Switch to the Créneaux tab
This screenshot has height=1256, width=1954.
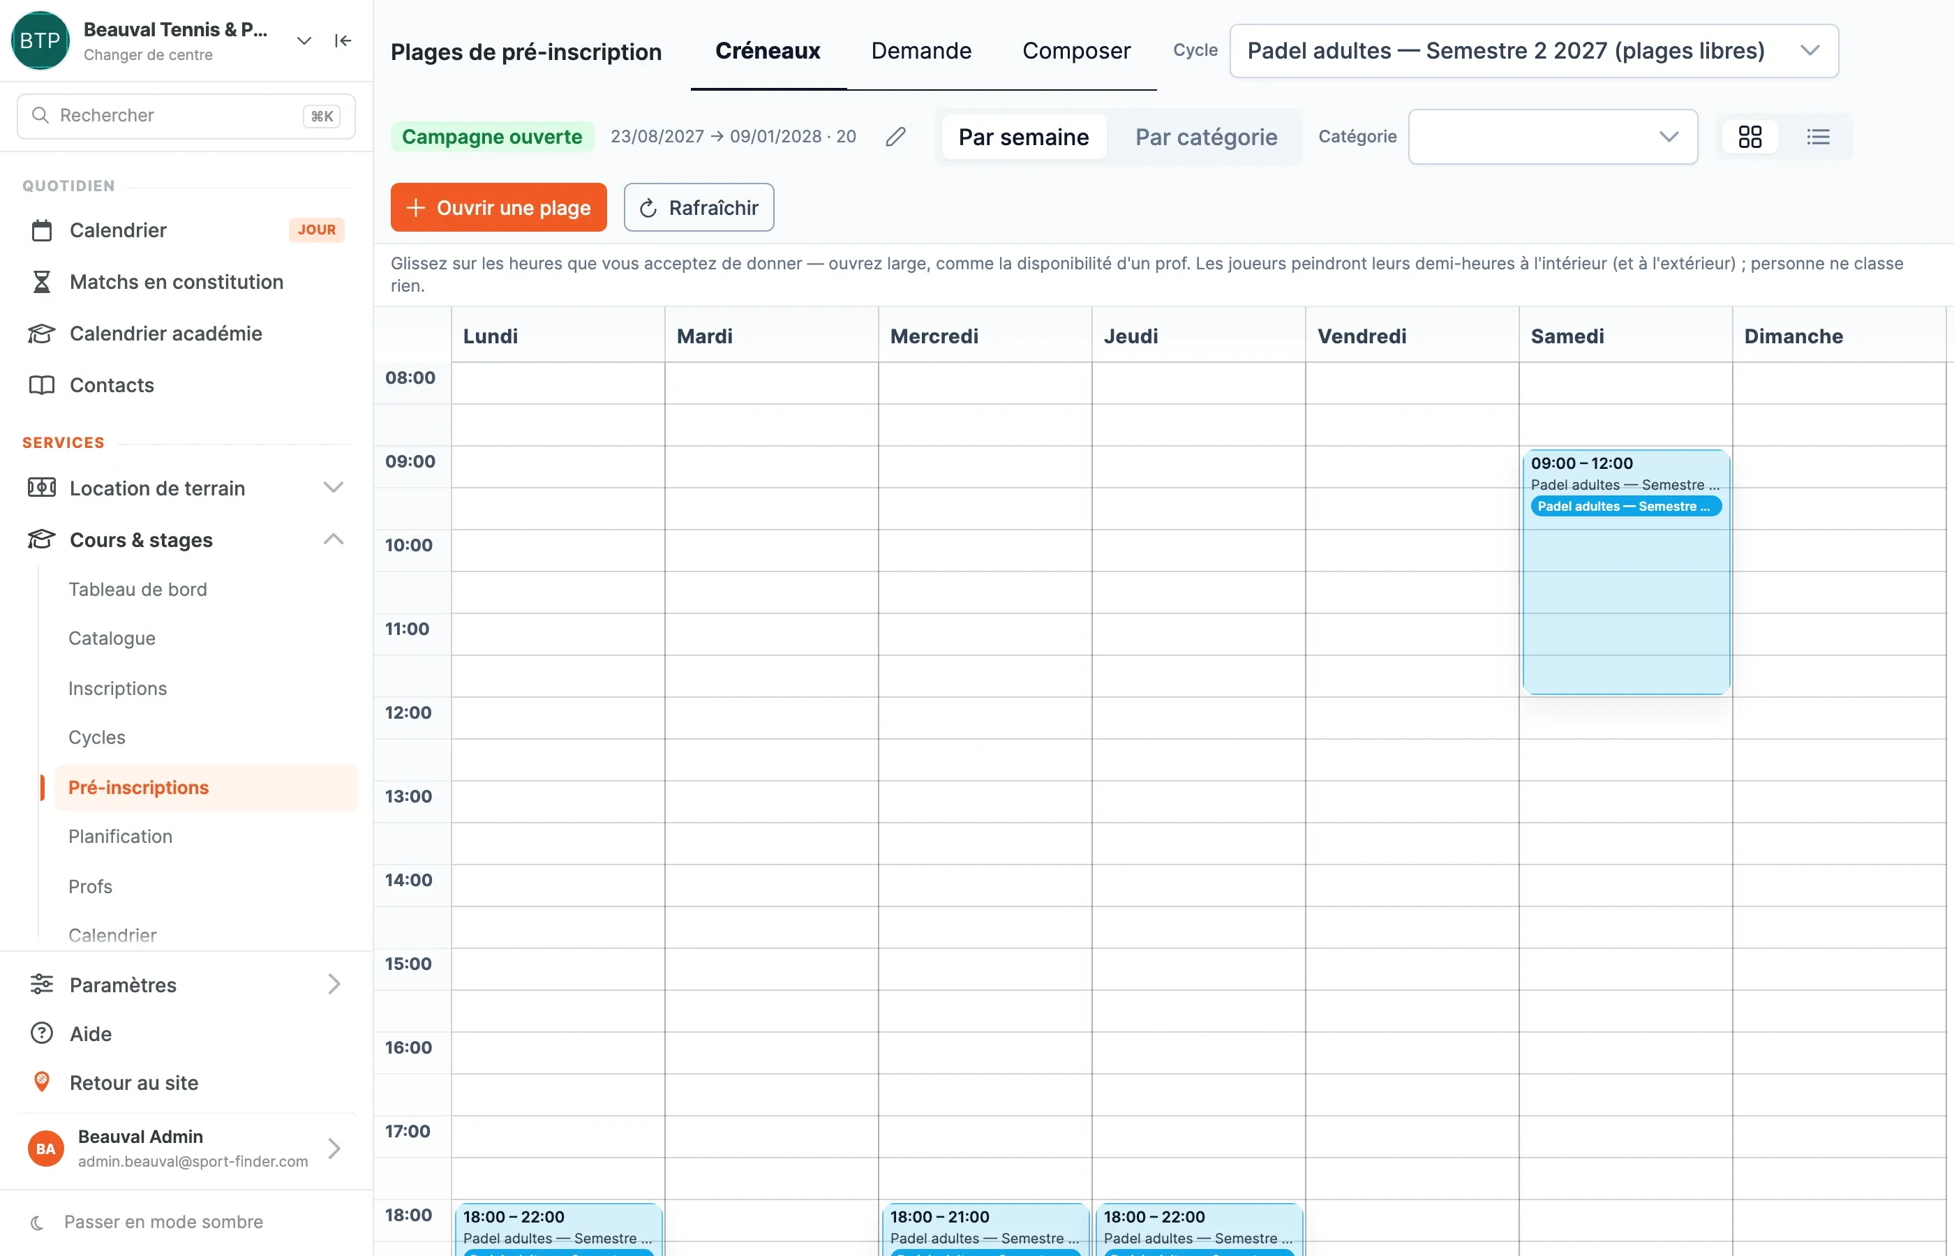768,50
